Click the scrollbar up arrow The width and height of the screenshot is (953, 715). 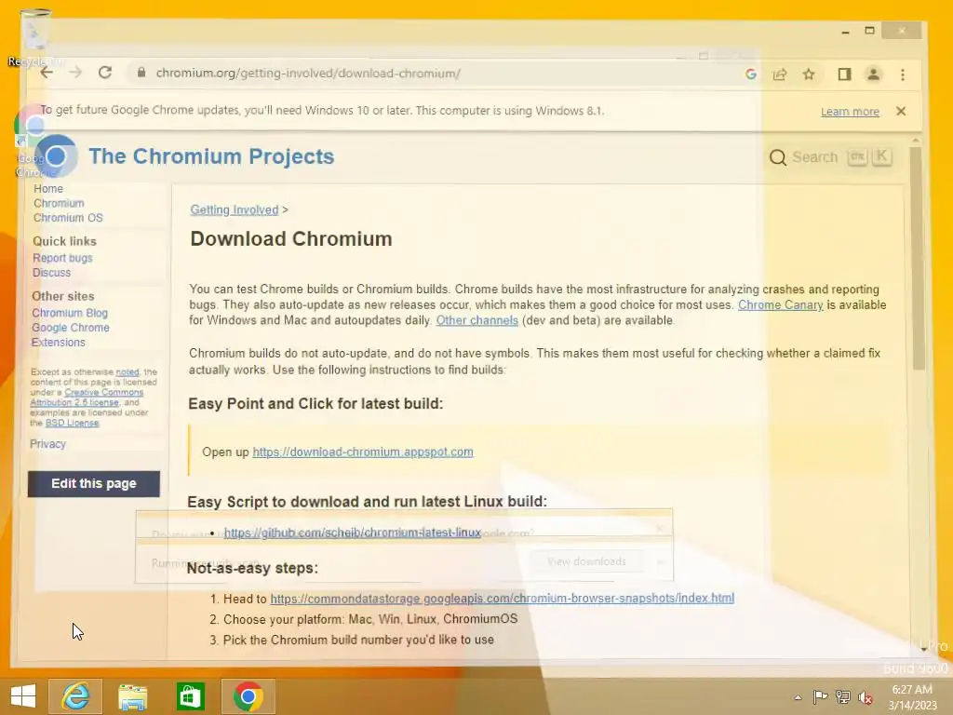click(916, 142)
